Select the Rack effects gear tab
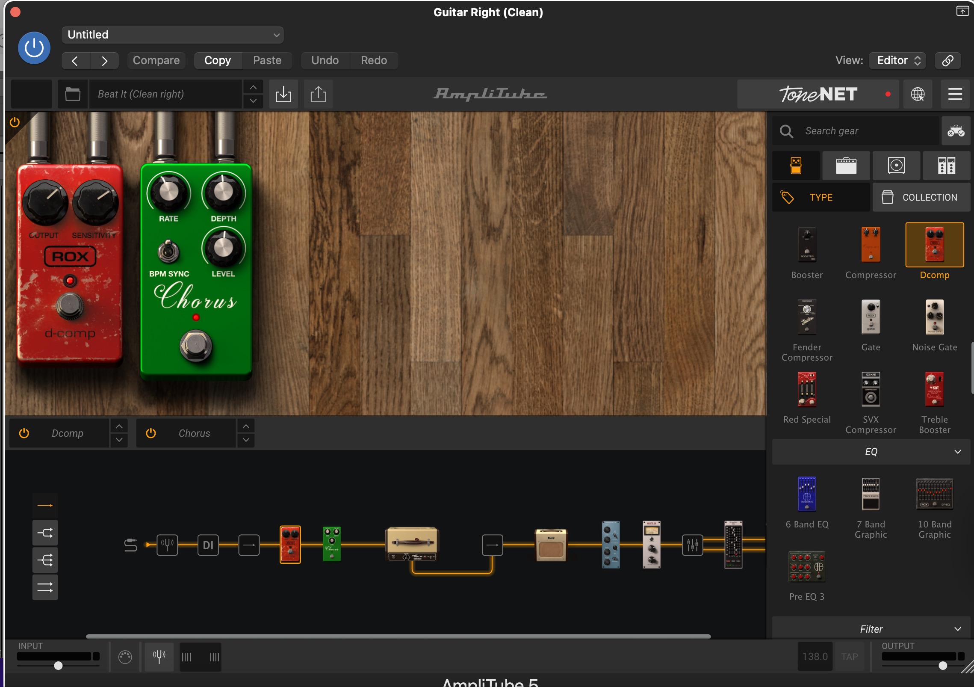974x687 pixels. (946, 166)
